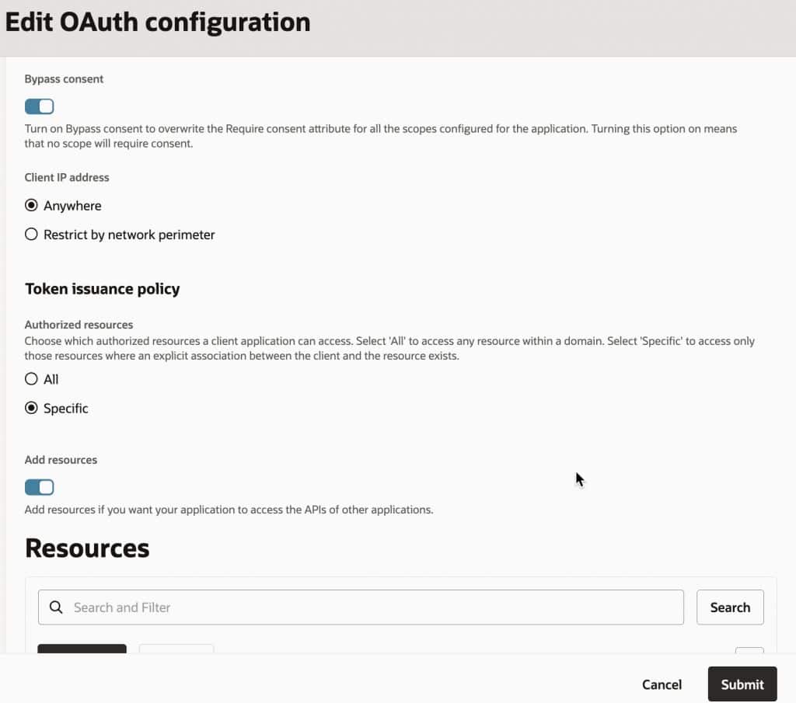Click the Authorized resources label
The image size is (796, 703).
79,325
